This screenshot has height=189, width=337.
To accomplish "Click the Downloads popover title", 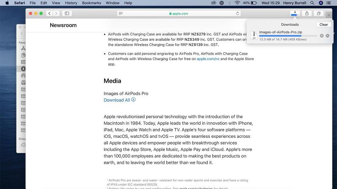I will click(290, 24).
